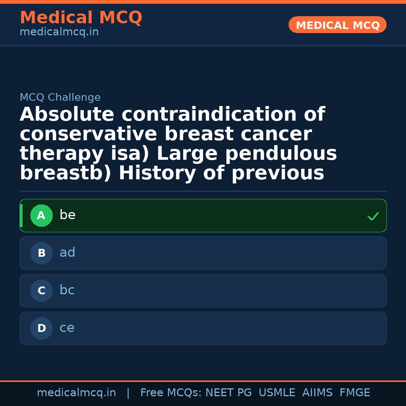Open the AIIMS free MCQs link
The width and height of the screenshot is (406, 406).
318,392
